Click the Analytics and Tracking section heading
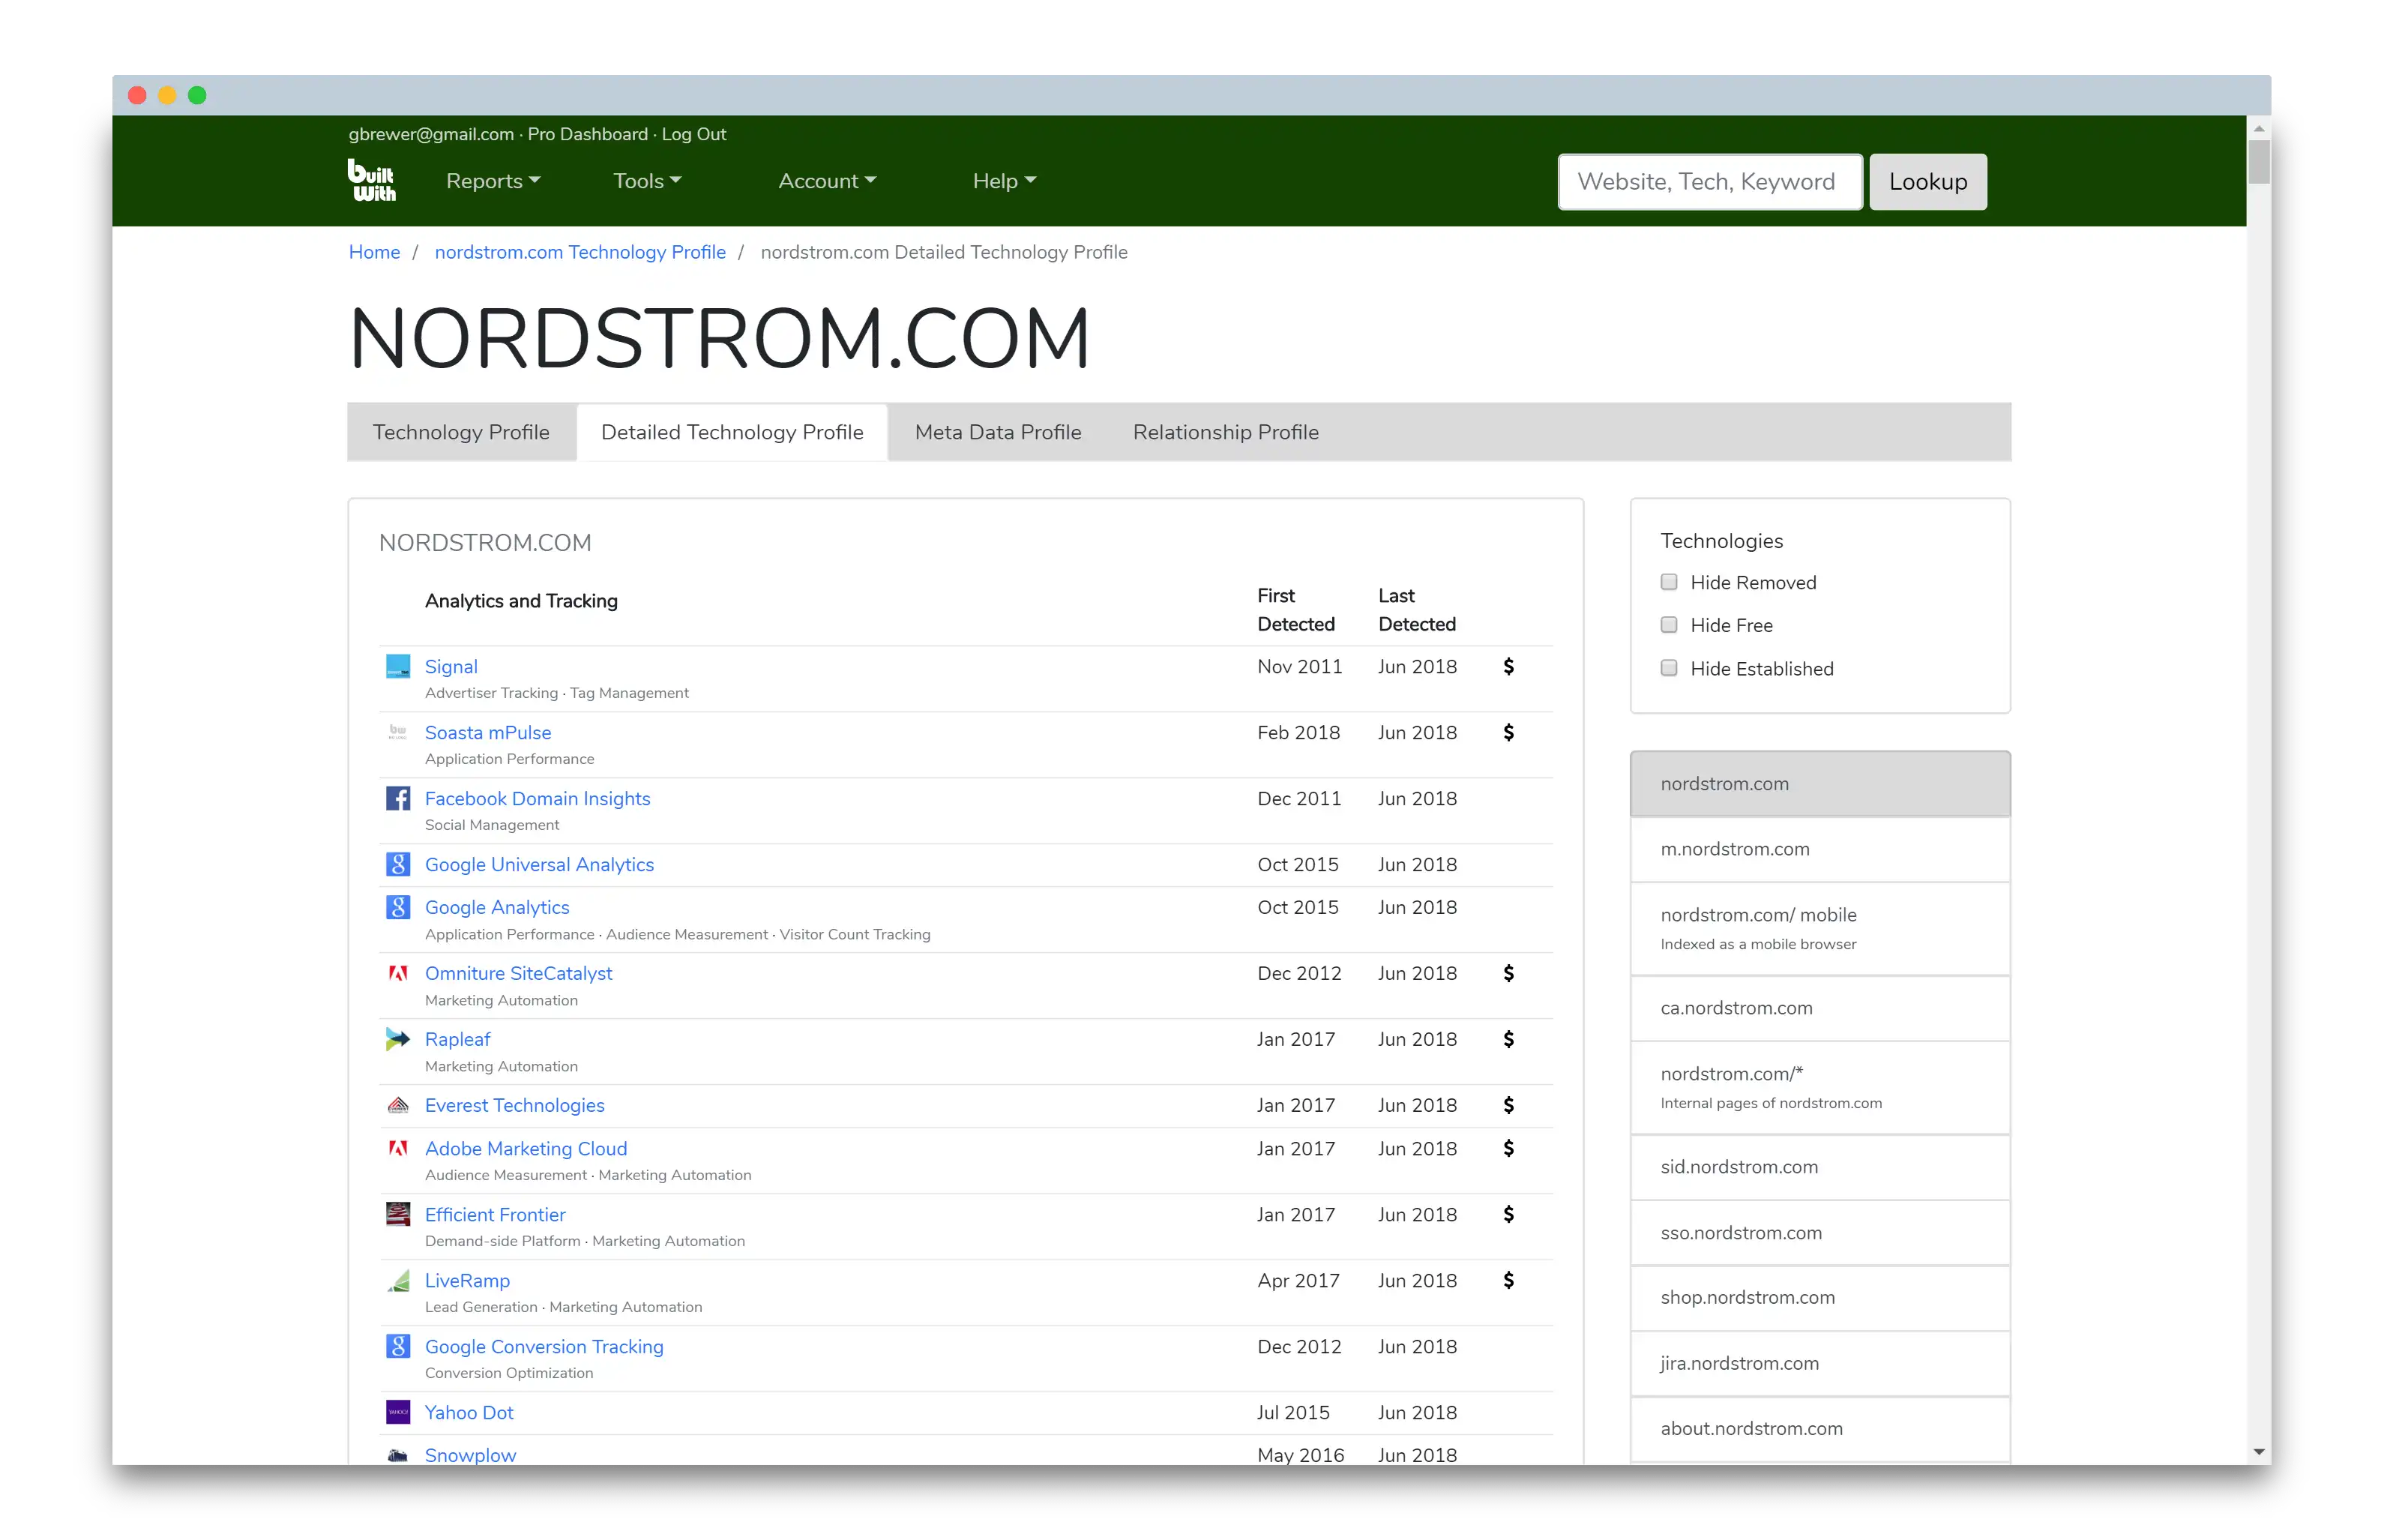The width and height of the screenshot is (2384, 1540). tap(521, 600)
